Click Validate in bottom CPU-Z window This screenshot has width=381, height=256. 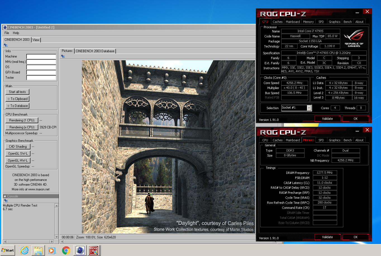click(327, 237)
